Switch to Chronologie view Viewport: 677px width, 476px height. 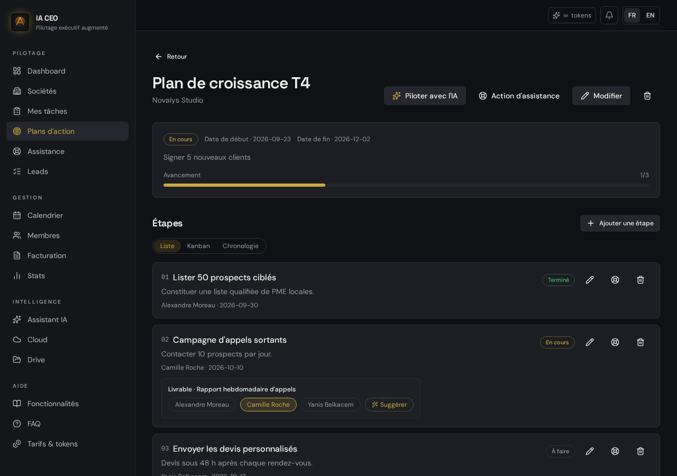click(241, 246)
